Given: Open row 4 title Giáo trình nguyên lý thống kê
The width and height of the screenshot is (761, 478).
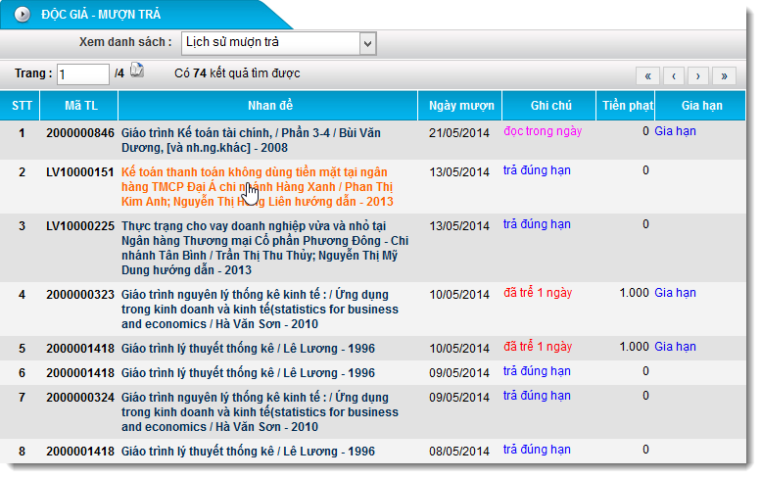Looking at the screenshot, I should tap(260, 310).
